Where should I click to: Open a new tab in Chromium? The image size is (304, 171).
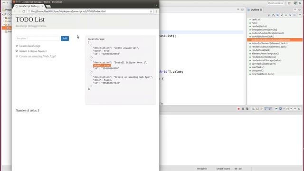pyautogui.click(x=48, y=6)
